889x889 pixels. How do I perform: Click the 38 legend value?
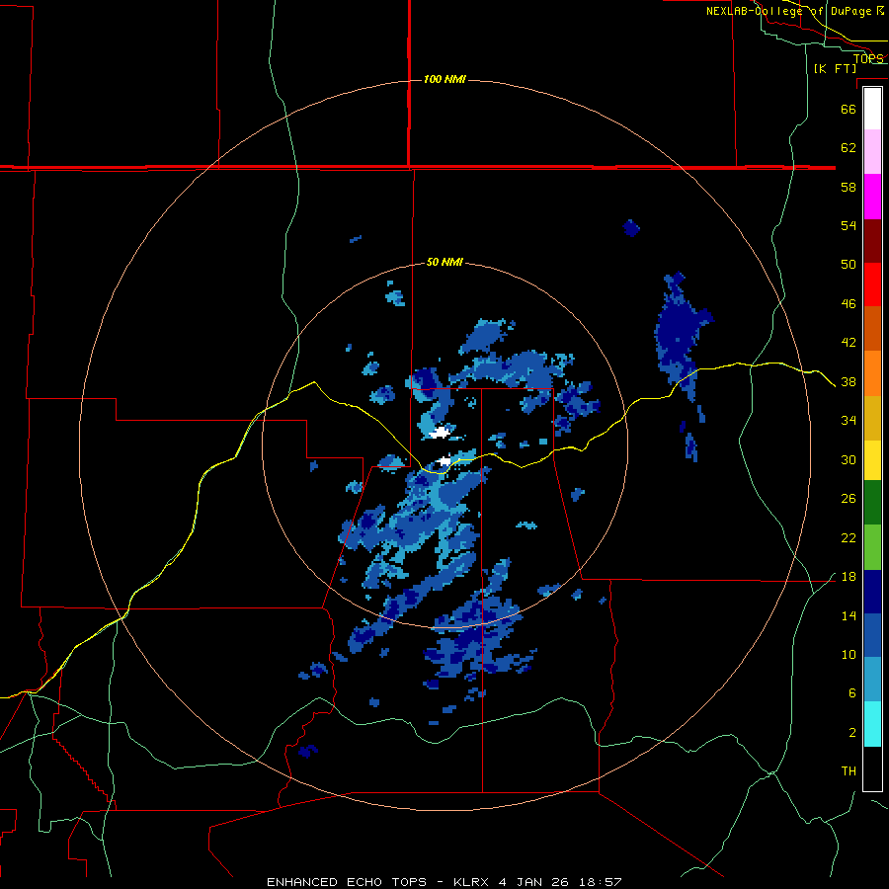coord(849,381)
